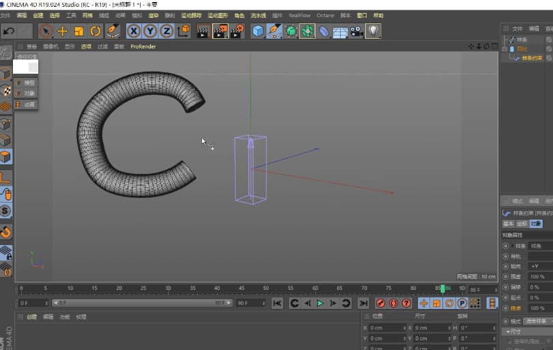Open the RealFlow menu

(x=299, y=15)
